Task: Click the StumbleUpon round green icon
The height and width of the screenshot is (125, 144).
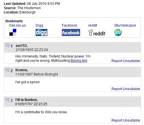Action: (118, 32)
